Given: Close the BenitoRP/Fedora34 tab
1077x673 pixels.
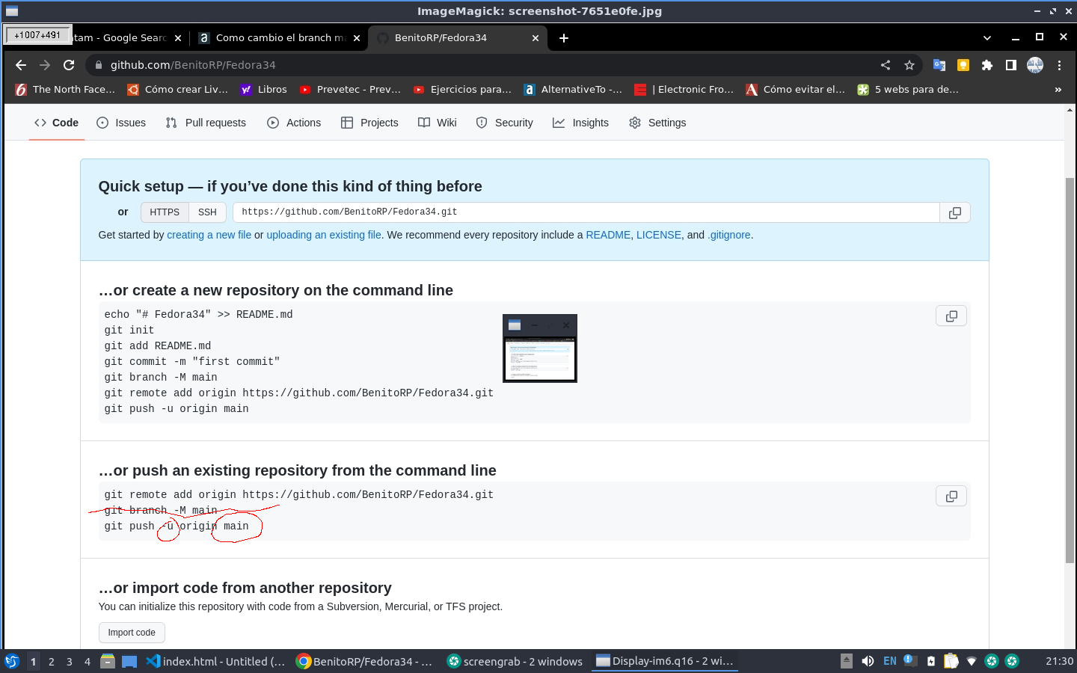Looking at the screenshot, I should (x=536, y=38).
